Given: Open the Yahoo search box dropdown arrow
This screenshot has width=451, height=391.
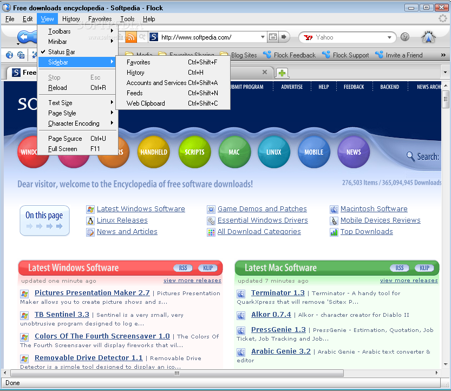Looking at the screenshot, I should [x=389, y=37].
